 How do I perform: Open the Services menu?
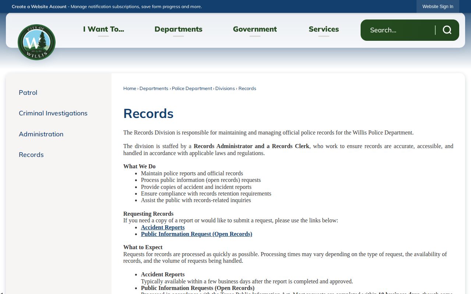pyautogui.click(x=324, y=29)
